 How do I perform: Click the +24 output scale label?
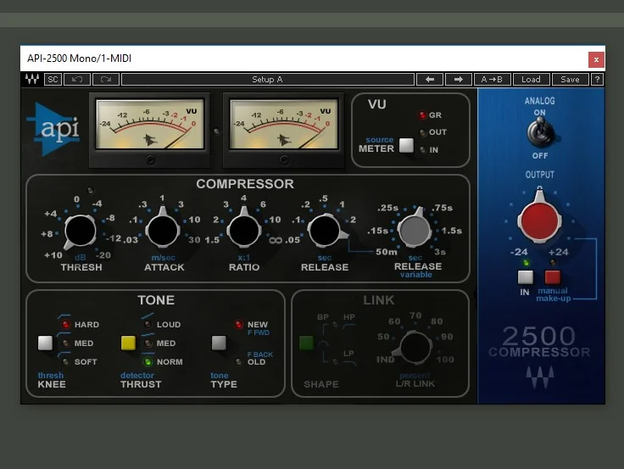click(x=559, y=252)
